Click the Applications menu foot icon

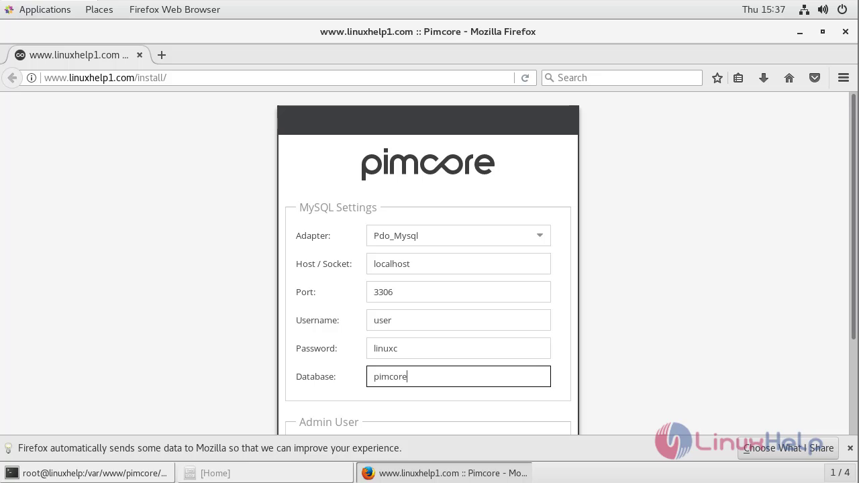(9, 9)
